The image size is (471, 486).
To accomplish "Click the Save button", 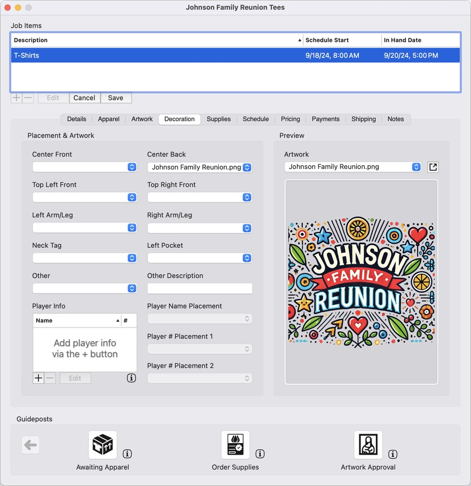I will click(x=116, y=98).
